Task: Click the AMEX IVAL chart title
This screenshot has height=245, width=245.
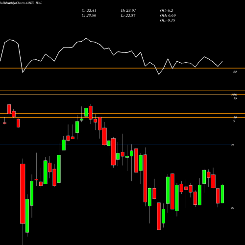Action: pyautogui.click(x=34, y=3)
